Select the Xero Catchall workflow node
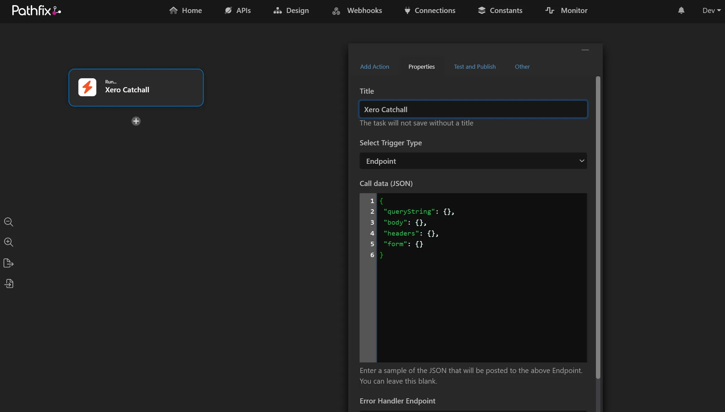The width and height of the screenshot is (725, 412). 136,88
